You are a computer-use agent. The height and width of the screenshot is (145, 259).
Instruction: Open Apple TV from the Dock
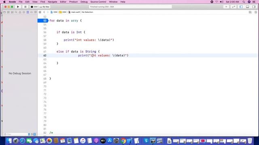click(103, 141)
